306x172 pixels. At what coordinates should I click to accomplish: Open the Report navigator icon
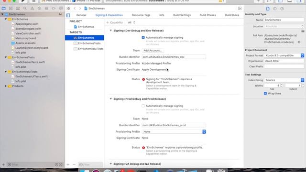click(x=61, y=9)
